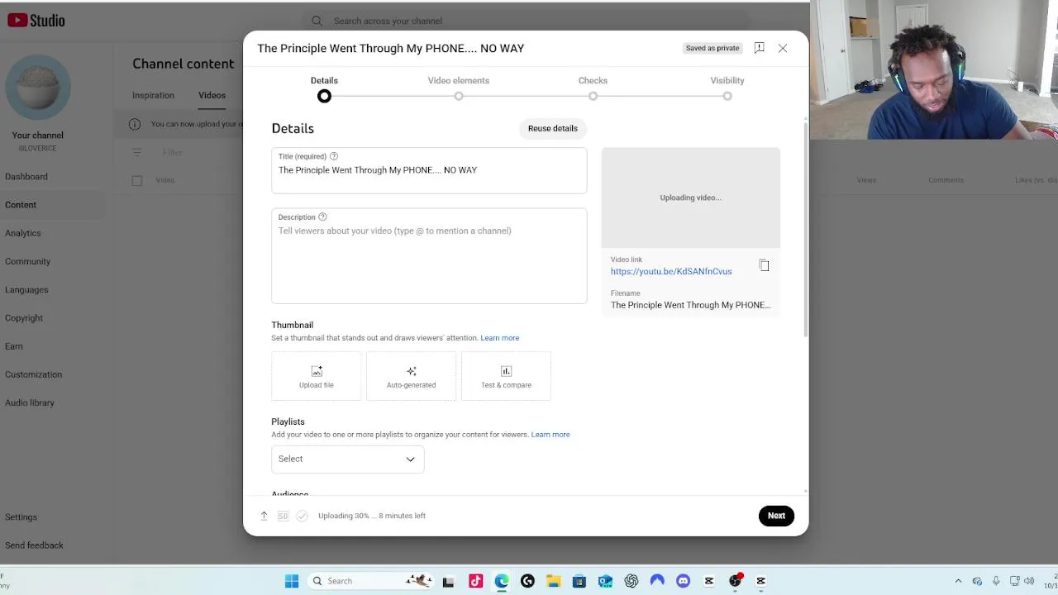Click the upload arrow status icon
Viewport: 1058px width, 595px height.
[x=264, y=516]
